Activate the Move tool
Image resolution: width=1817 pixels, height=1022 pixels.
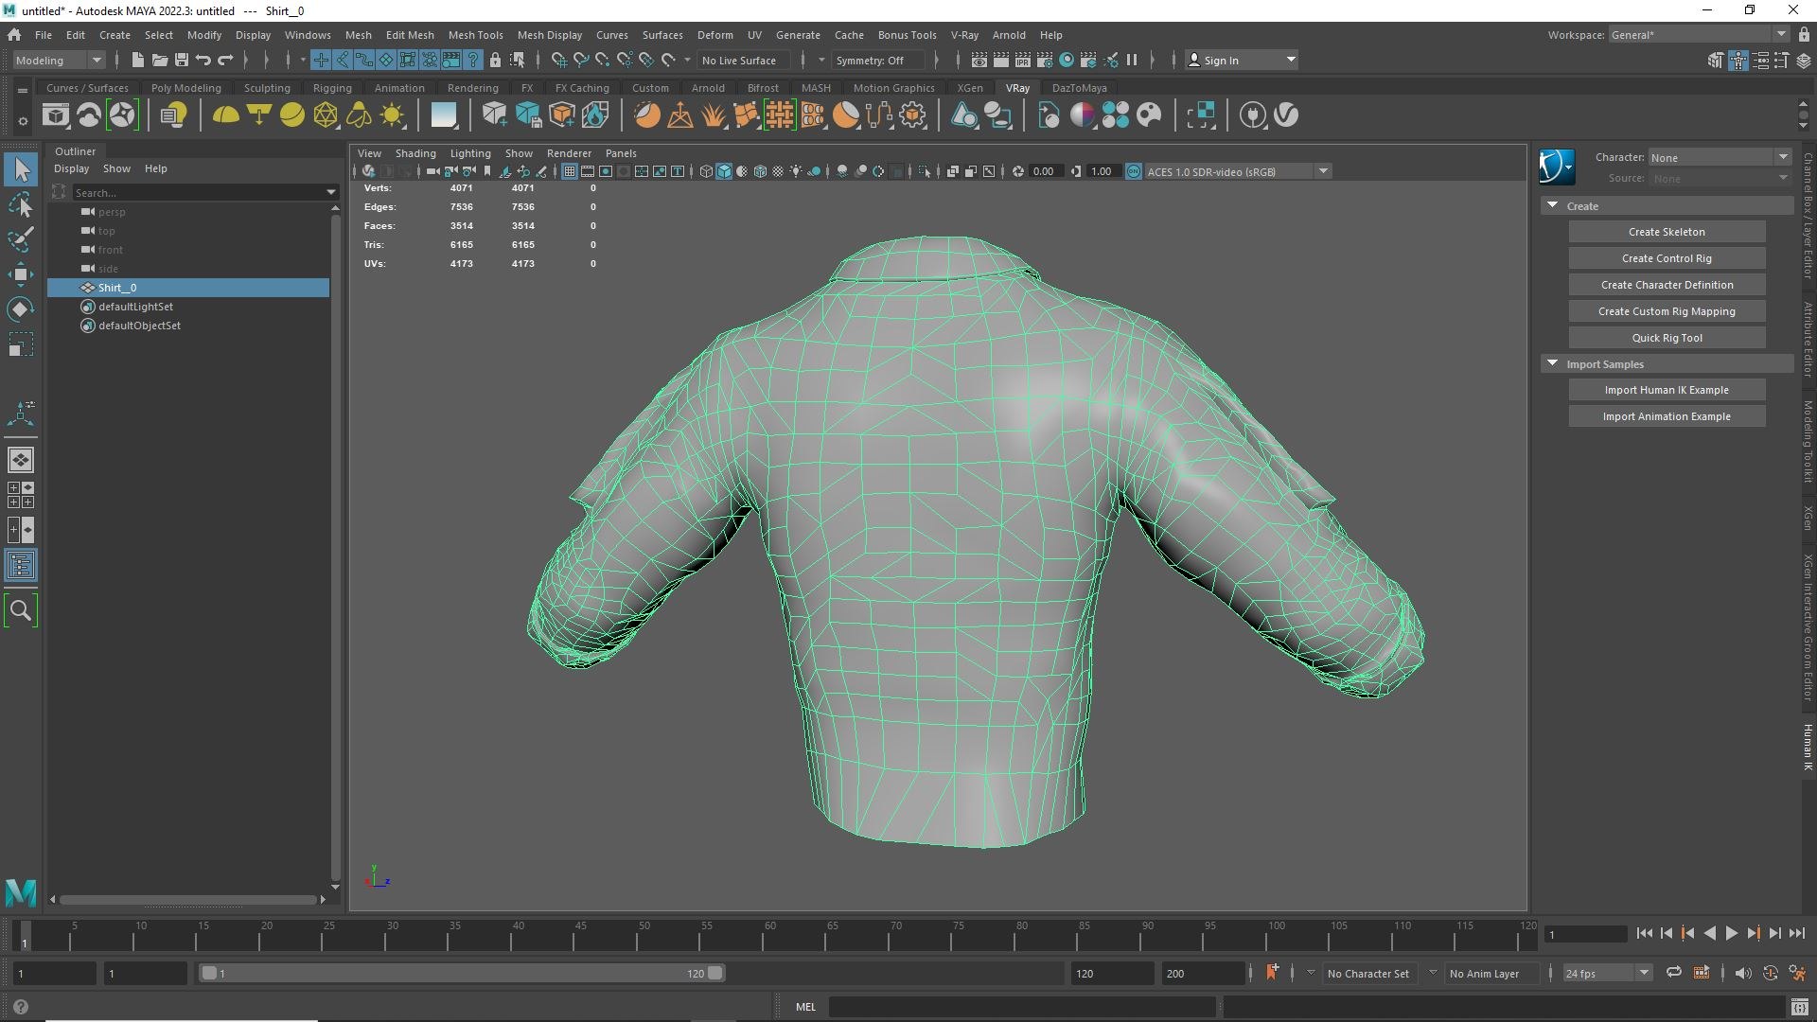click(x=21, y=274)
